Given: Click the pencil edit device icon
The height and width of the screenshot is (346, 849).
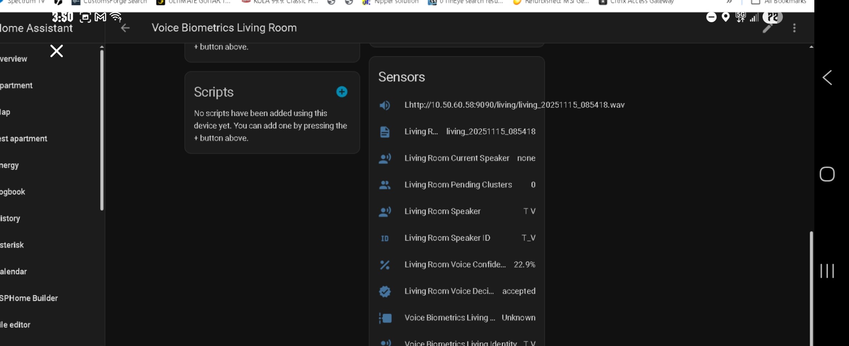Looking at the screenshot, I should [767, 28].
